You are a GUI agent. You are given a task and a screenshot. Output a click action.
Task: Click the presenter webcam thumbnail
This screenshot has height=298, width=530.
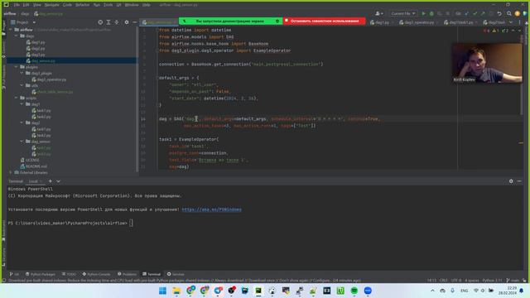(487, 63)
